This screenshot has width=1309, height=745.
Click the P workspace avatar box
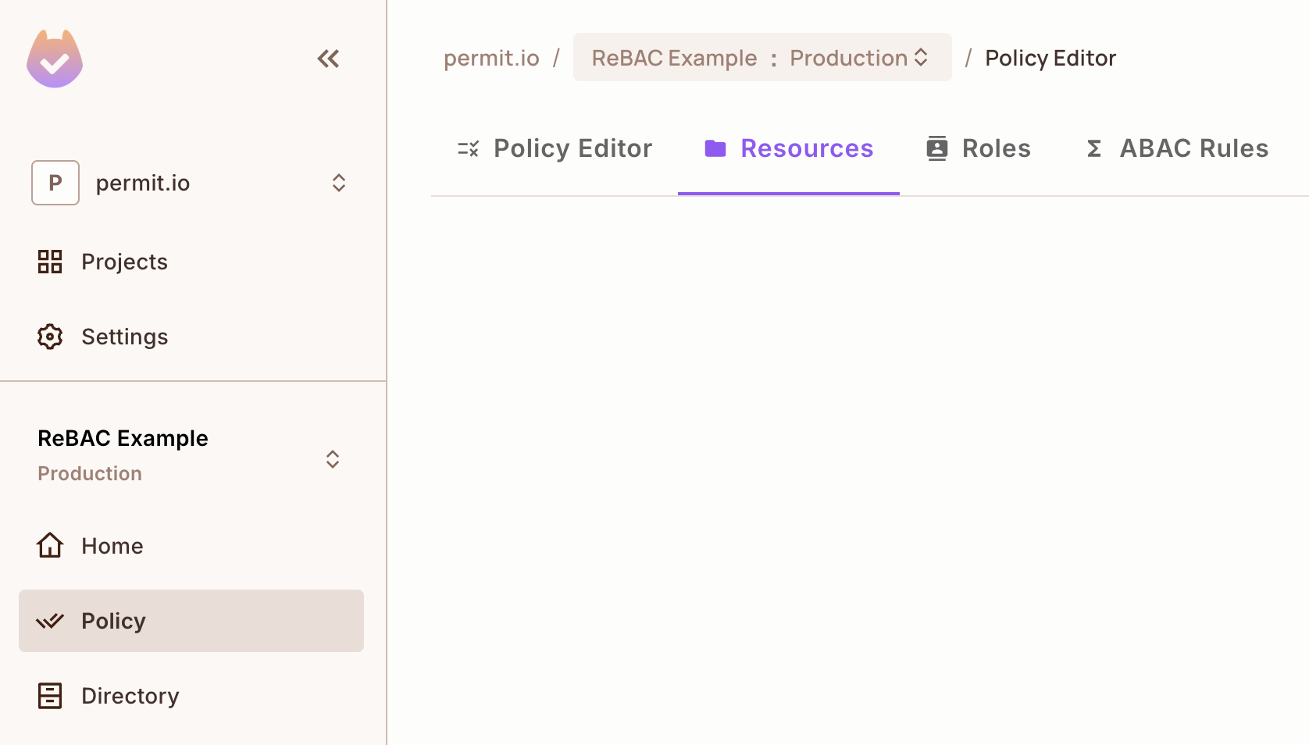55,183
